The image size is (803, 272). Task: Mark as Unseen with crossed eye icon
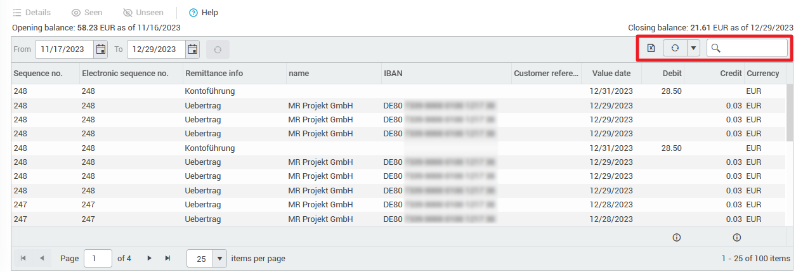127,13
